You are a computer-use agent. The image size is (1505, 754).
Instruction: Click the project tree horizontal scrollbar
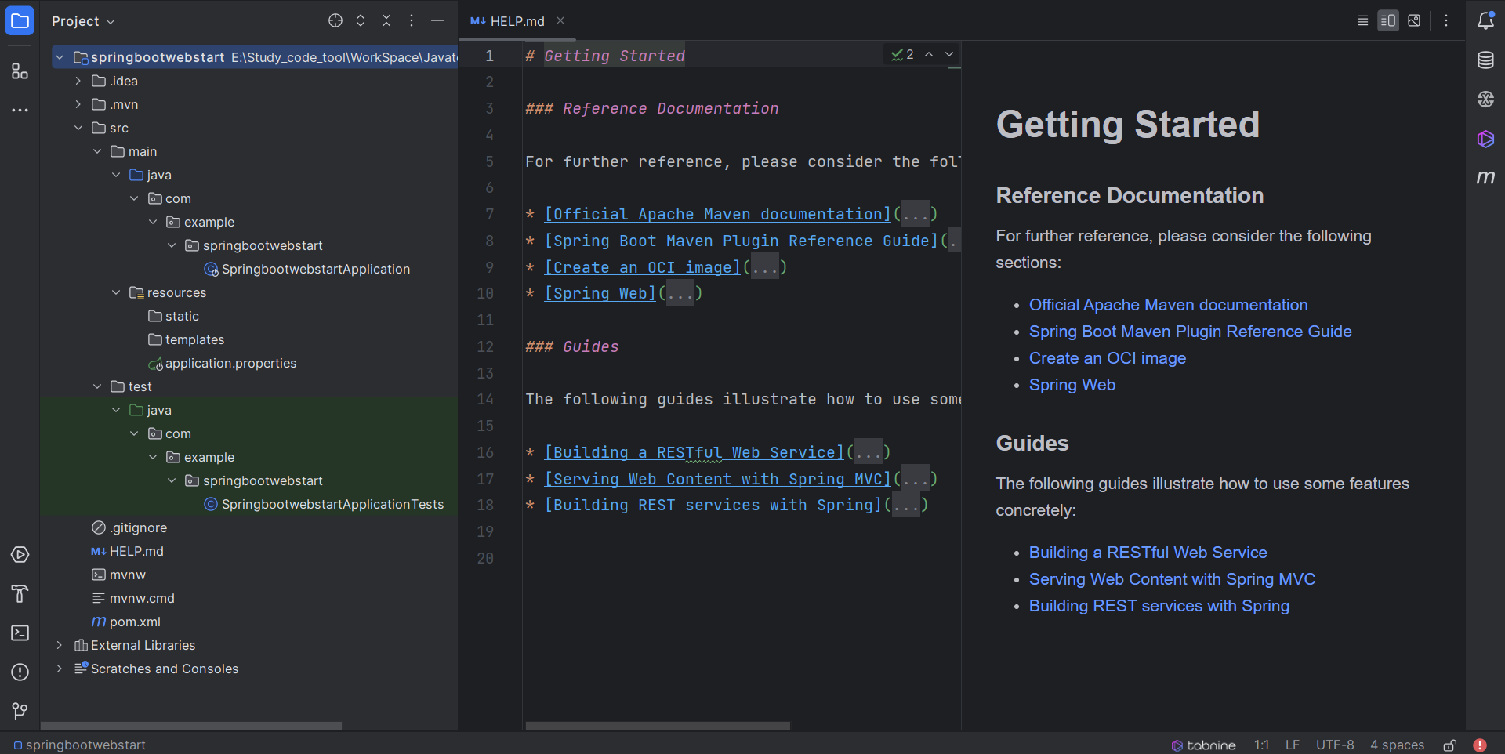point(191,726)
